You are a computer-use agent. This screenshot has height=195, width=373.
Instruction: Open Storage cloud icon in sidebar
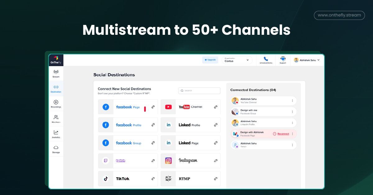point(56,147)
